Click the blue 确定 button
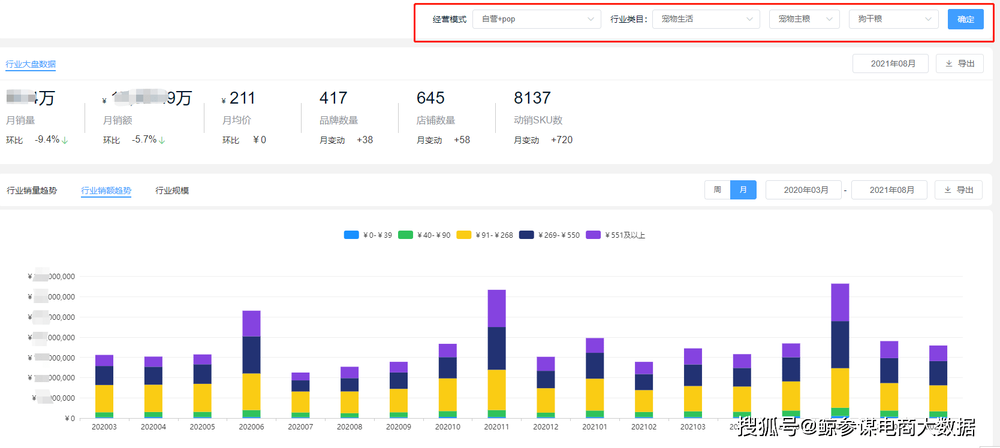 [x=965, y=19]
